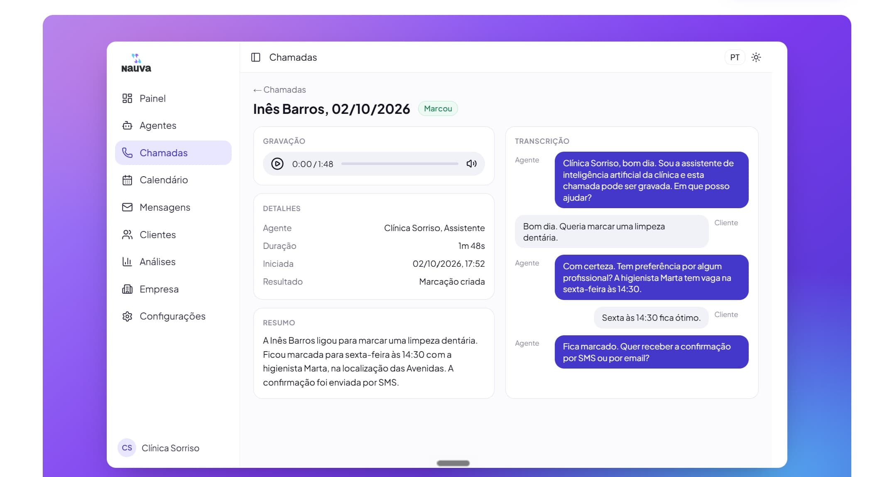Image resolution: width=872 pixels, height=477 pixels.
Task: Click the CS avatar
Action: 127,448
